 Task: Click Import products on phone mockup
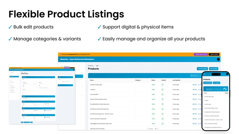point(208,83)
